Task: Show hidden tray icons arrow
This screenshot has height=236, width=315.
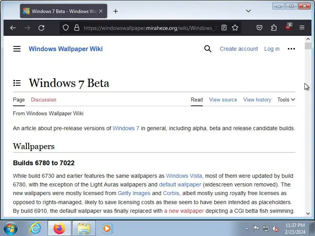Action: click(x=247, y=229)
